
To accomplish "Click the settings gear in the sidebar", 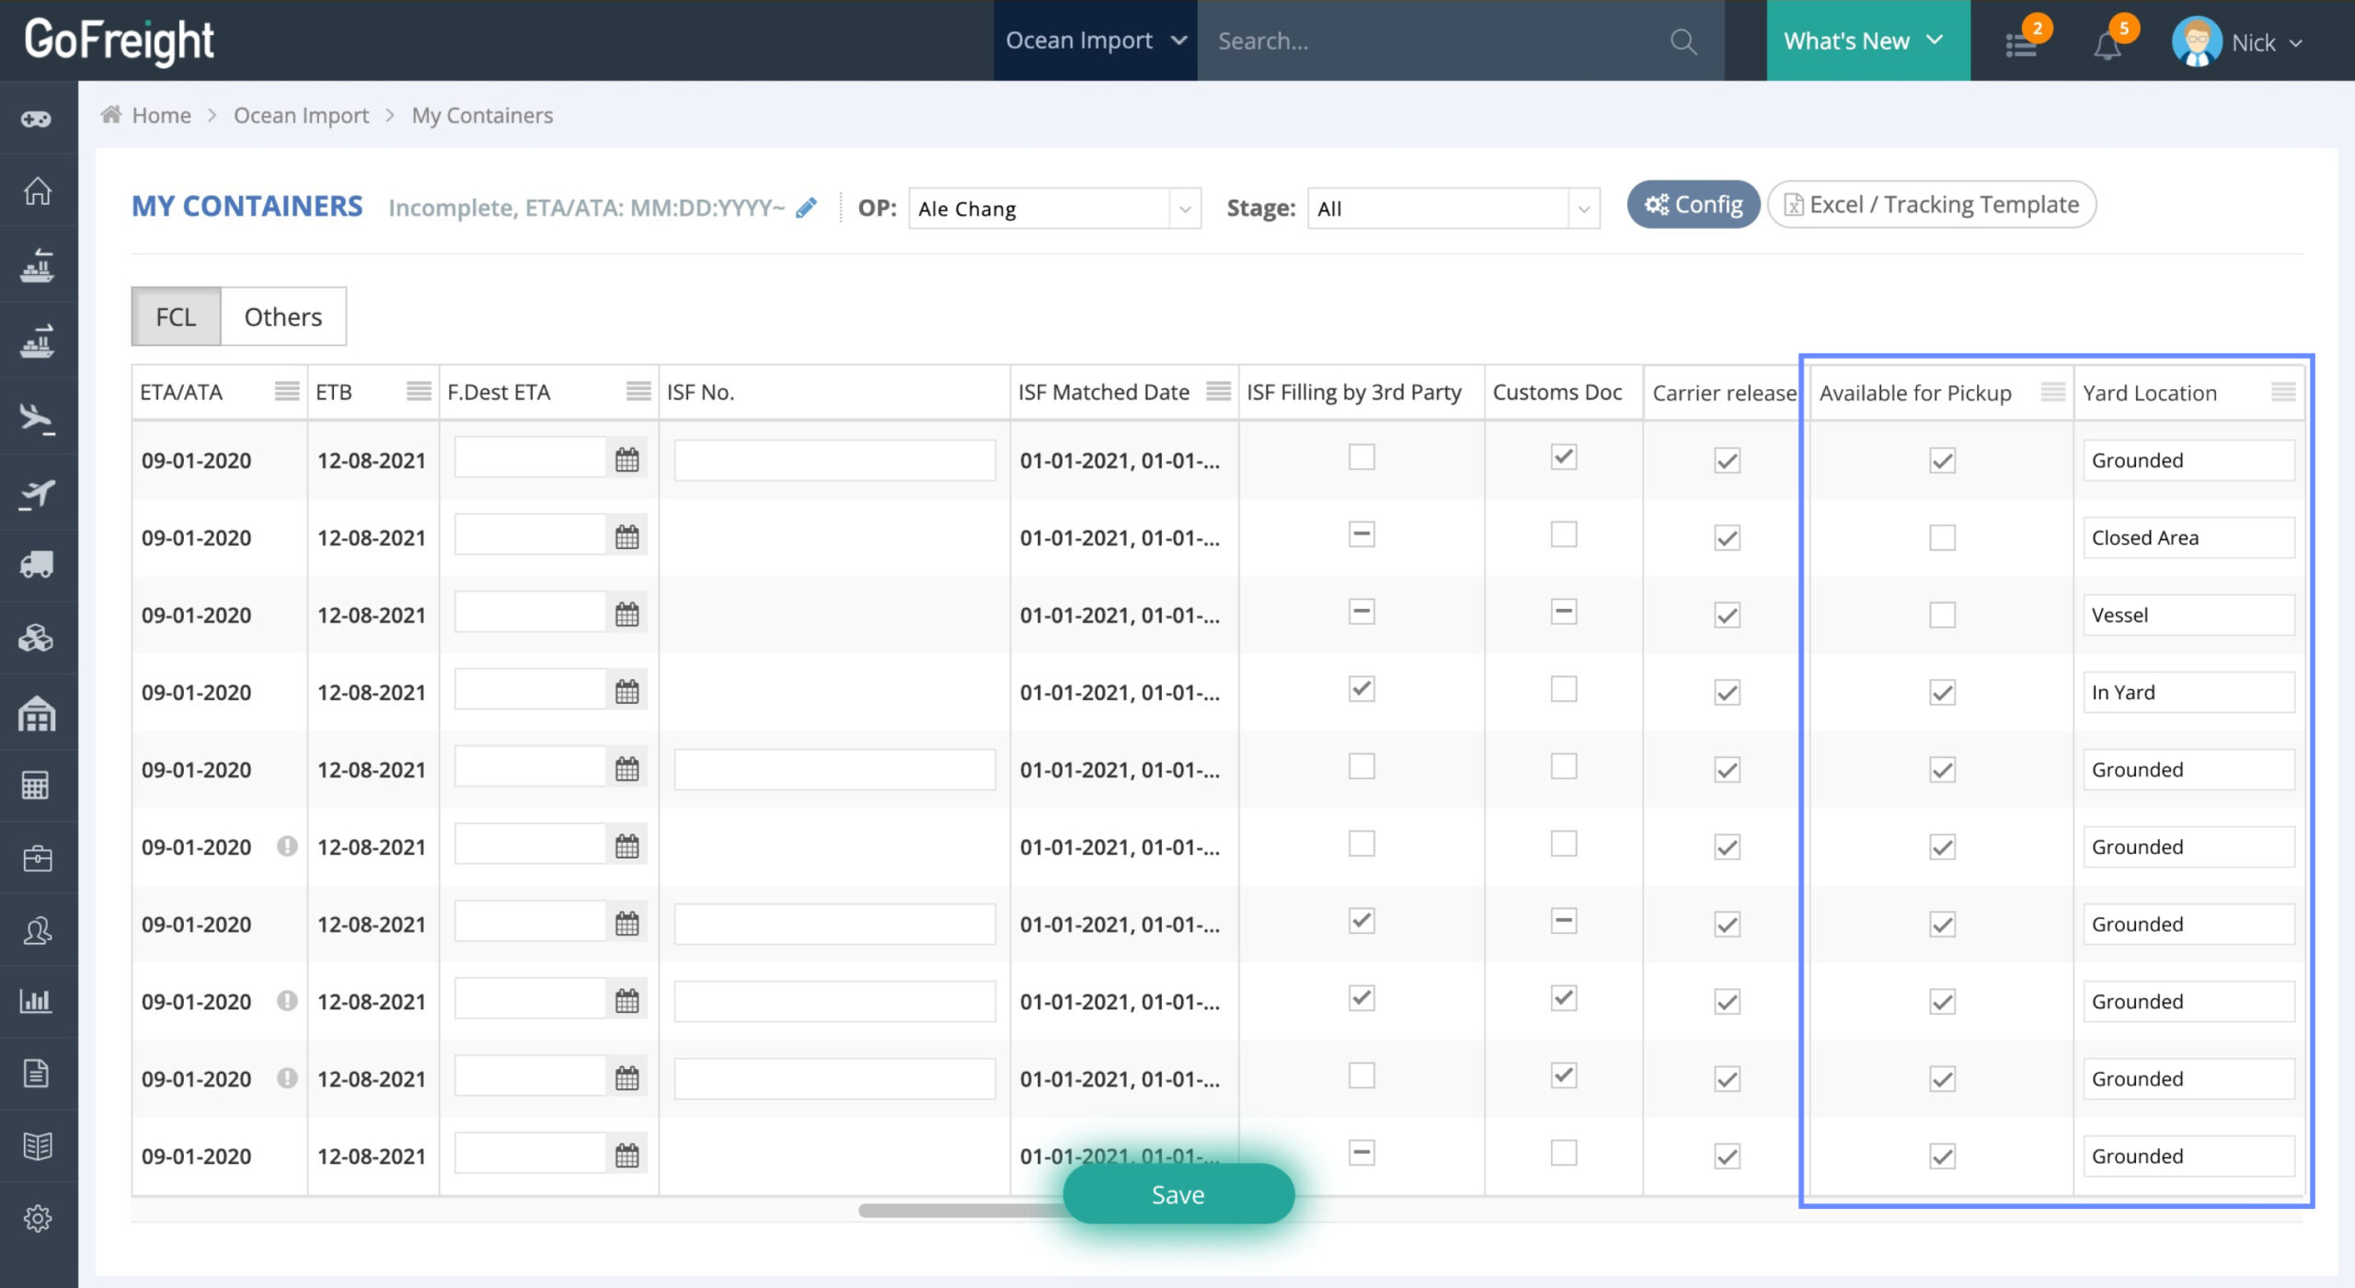I will coord(37,1219).
